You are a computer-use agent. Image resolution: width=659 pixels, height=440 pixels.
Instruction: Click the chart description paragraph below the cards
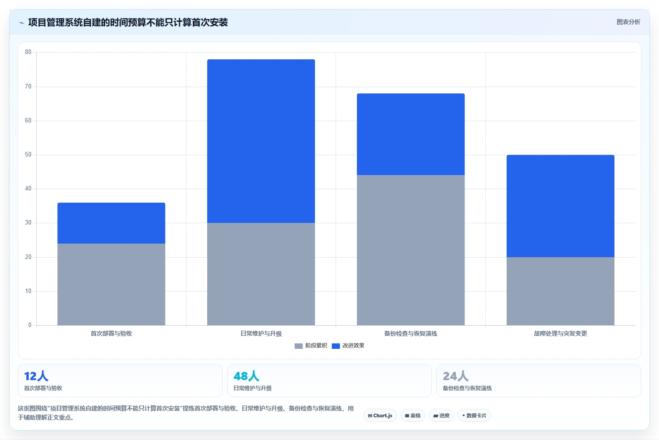point(185,413)
